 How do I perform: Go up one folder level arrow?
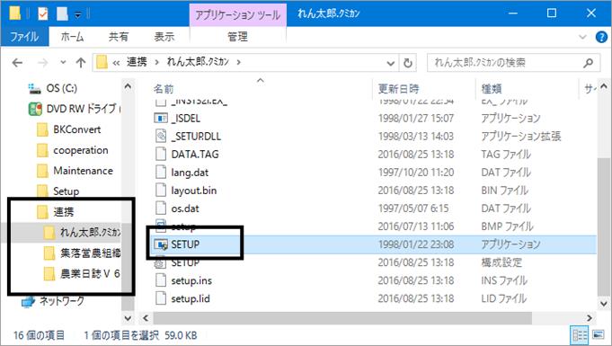[x=81, y=63]
